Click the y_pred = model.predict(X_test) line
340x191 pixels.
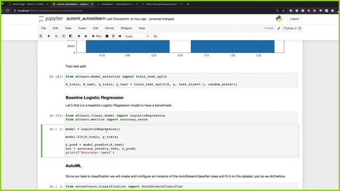[x=95, y=145]
